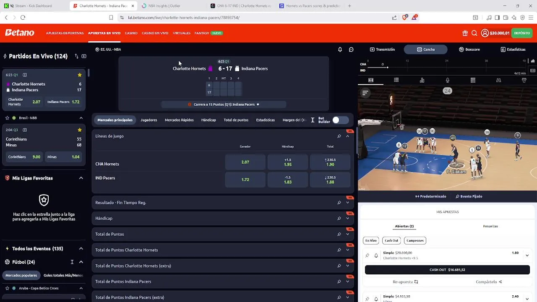537x302 pixels.
Task: Toggle the Bet Builder switch
Action: (x=340, y=120)
